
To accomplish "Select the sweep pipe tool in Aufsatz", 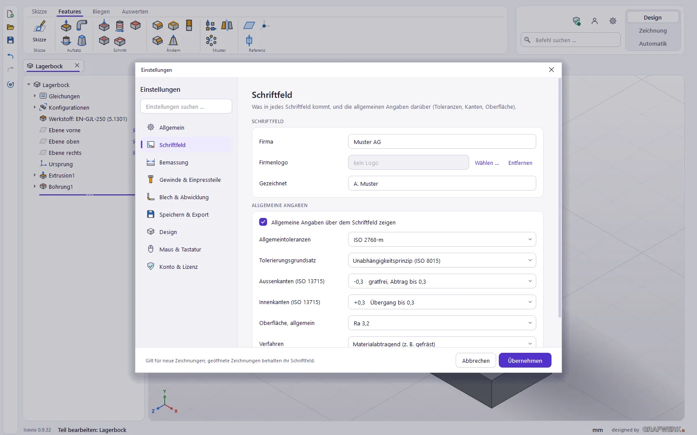I will (x=81, y=26).
